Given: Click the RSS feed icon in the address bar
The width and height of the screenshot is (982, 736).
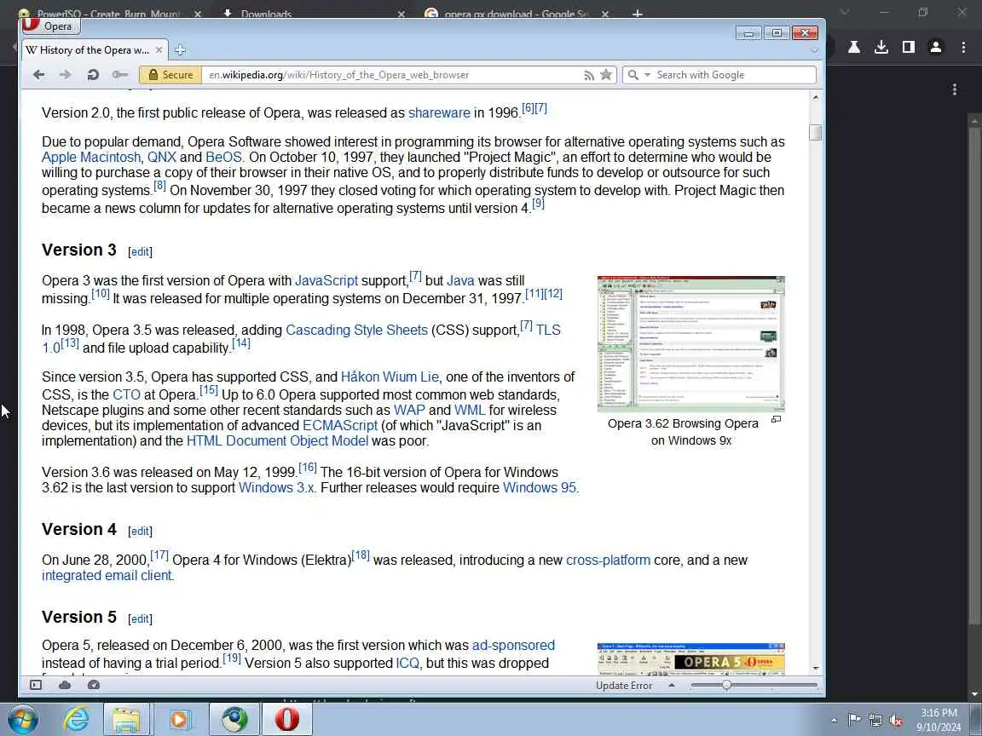Looking at the screenshot, I should point(589,75).
